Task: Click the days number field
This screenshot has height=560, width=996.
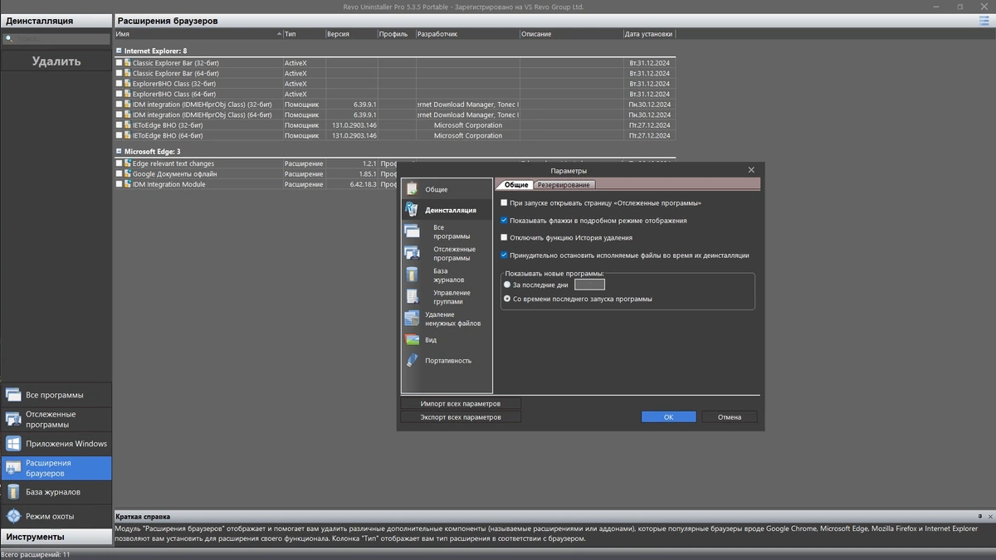Action: point(589,285)
